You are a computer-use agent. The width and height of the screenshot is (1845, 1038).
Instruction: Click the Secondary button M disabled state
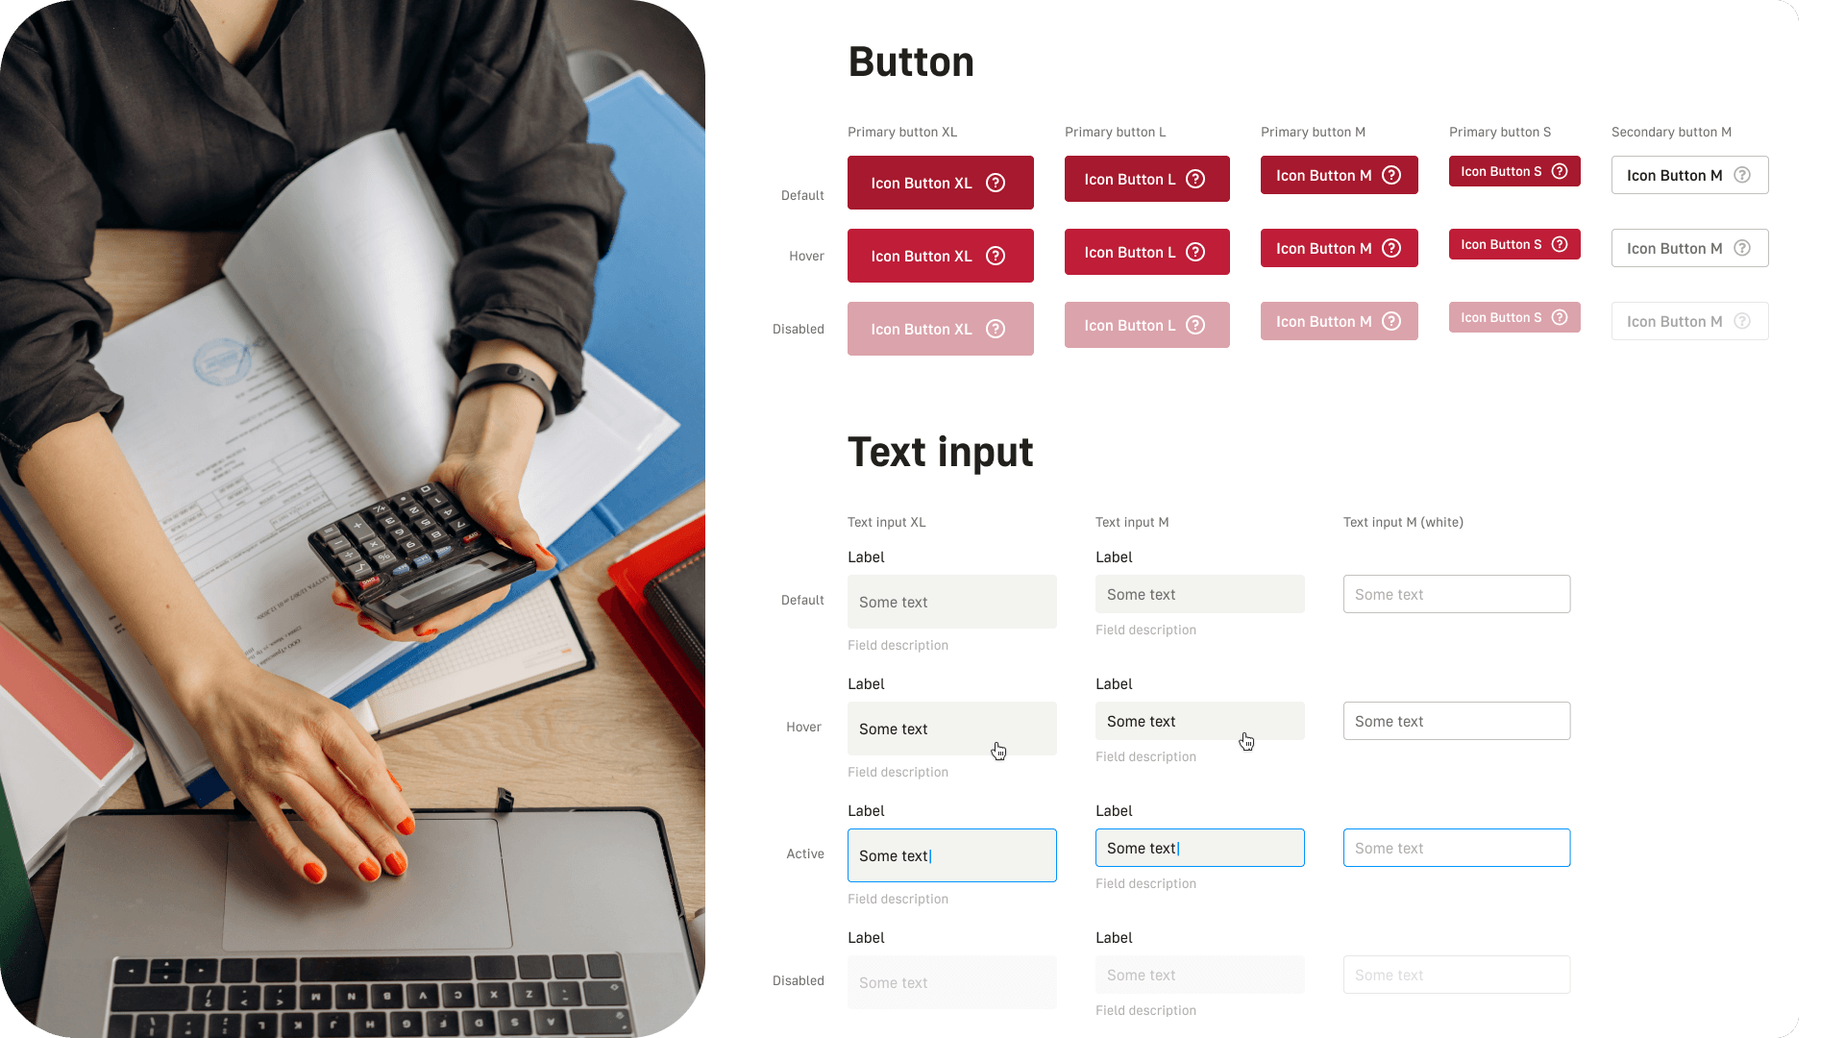pos(1689,322)
